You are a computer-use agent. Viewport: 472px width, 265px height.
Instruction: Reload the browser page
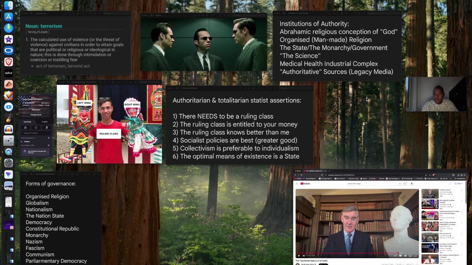click(x=301, y=175)
